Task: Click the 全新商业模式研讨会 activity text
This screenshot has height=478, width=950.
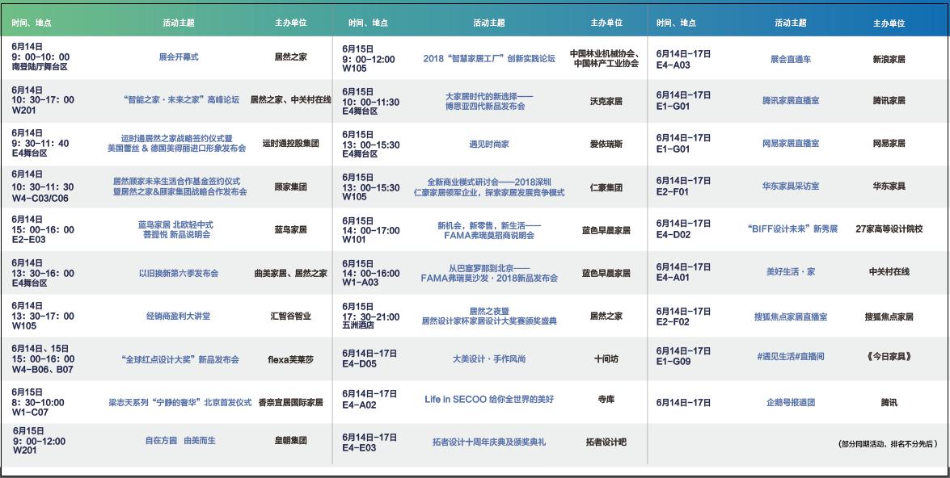Action: 489,182
